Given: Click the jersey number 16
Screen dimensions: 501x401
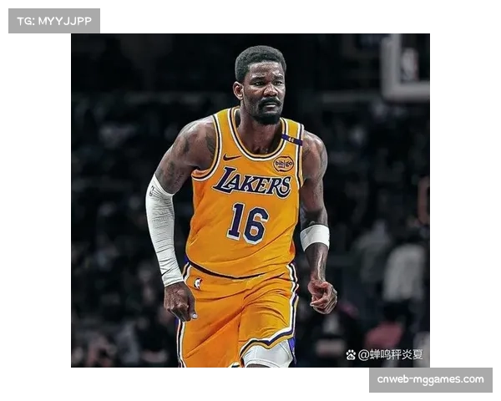Looking at the screenshot, I should [248, 223].
